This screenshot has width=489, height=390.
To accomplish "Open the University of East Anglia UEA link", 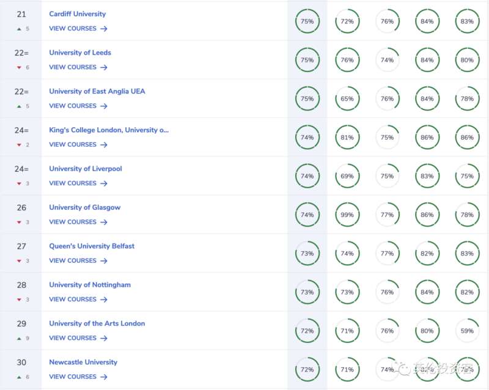I will tap(97, 91).
